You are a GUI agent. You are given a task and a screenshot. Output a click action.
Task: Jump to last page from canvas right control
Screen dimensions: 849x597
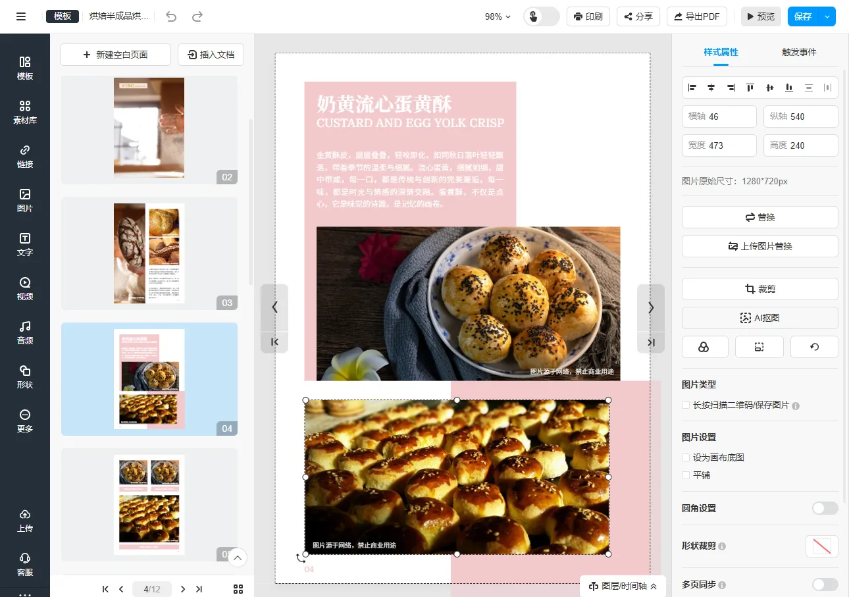pos(651,342)
